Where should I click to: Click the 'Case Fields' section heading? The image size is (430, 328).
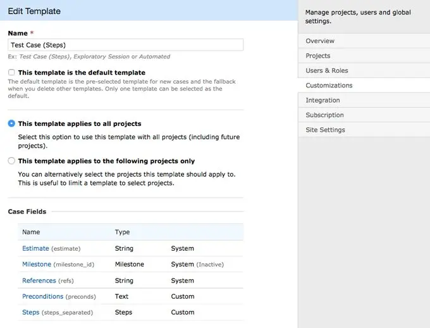point(27,211)
